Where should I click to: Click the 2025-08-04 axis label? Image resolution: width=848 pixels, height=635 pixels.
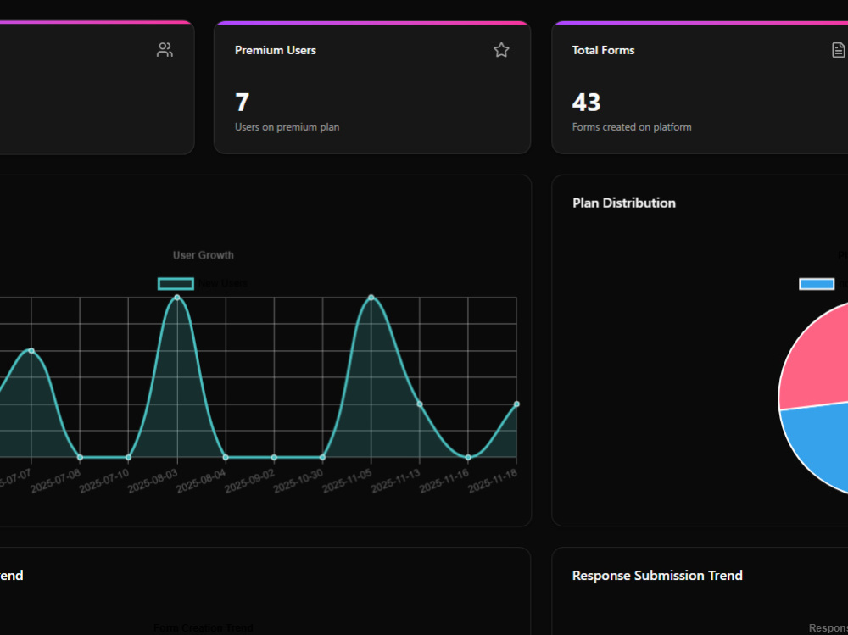click(x=202, y=481)
